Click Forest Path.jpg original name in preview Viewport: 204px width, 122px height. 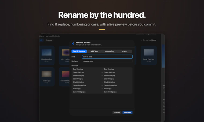pos(78,72)
